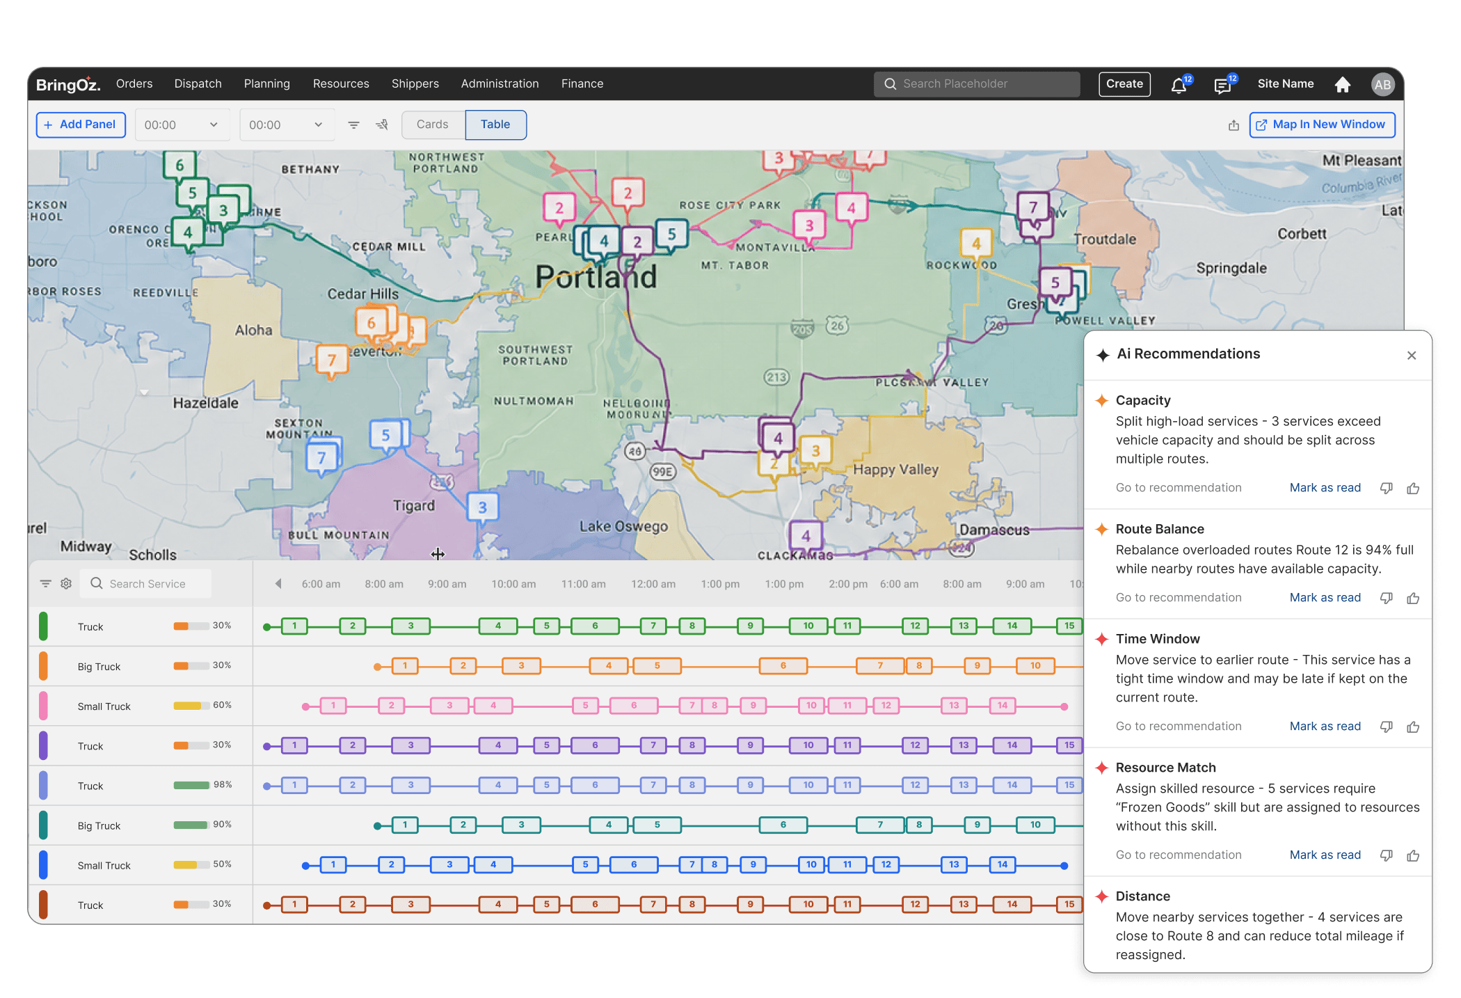
Task: Select stop 6 on the Big Truck 30% timeline
Action: point(783,666)
